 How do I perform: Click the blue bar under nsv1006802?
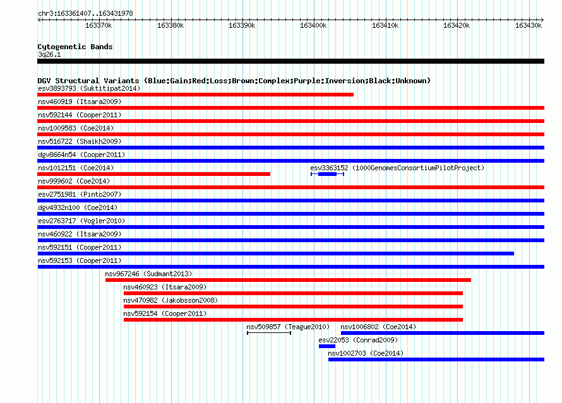coord(443,333)
